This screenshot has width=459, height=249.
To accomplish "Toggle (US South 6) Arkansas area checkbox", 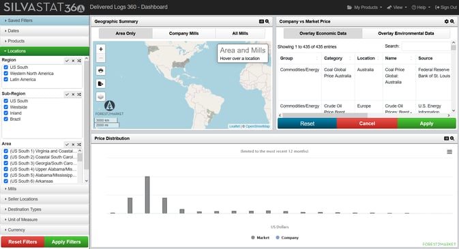I will point(6,181).
